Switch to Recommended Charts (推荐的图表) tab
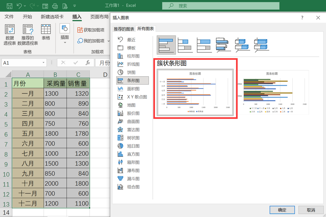Image resolution: width=326 pixels, height=217 pixels. pos(124,29)
